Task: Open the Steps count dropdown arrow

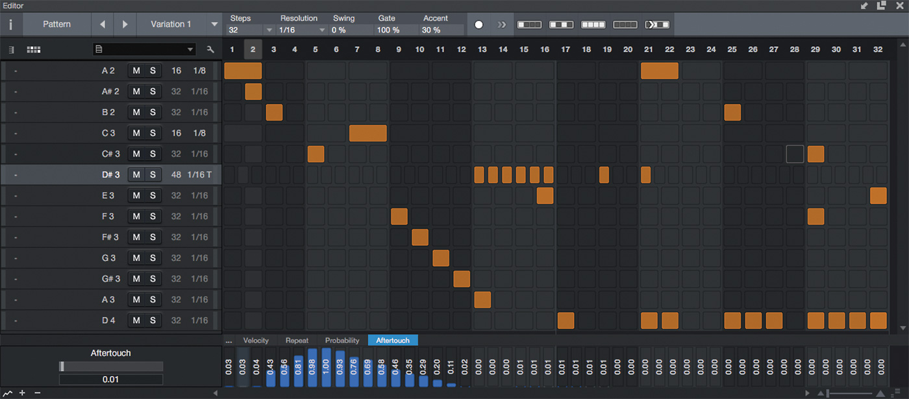Action: pyautogui.click(x=269, y=30)
